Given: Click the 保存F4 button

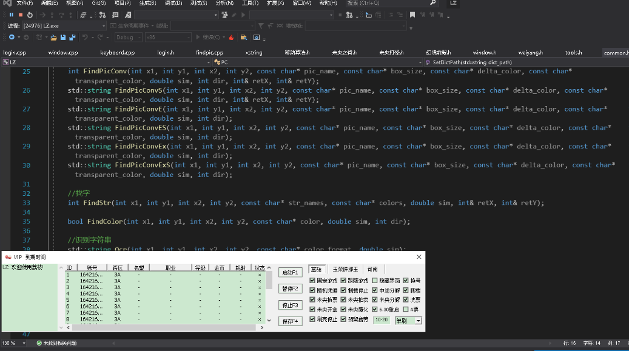Looking at the screenshot, I should [x=291, y=321].
